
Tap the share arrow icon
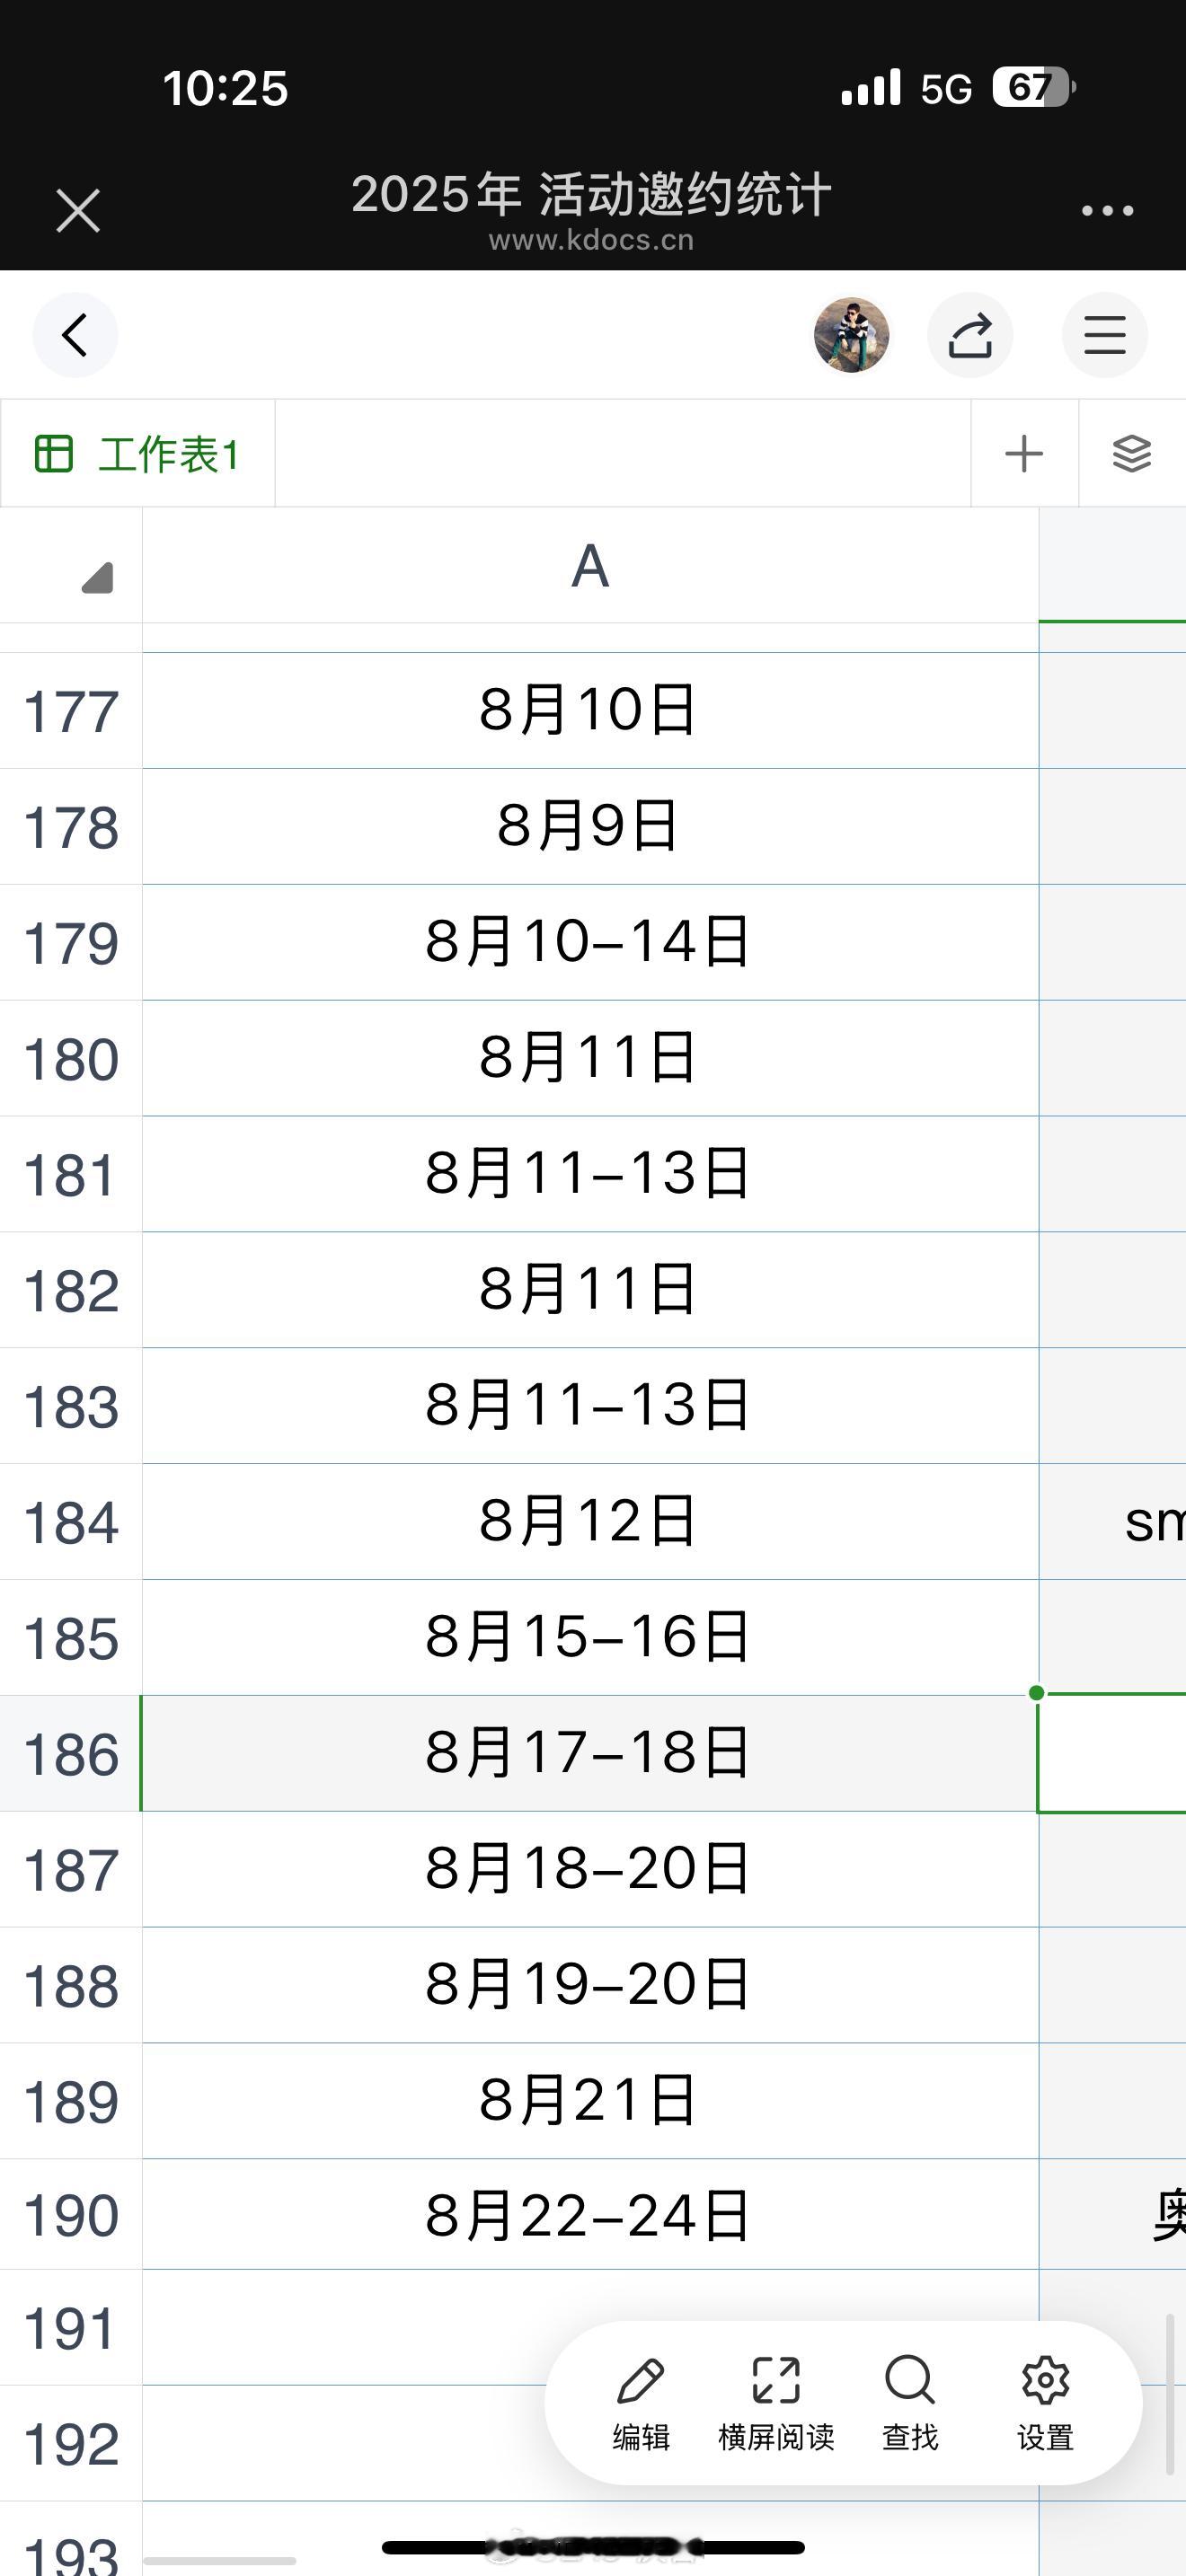click(x=970, y=335)
